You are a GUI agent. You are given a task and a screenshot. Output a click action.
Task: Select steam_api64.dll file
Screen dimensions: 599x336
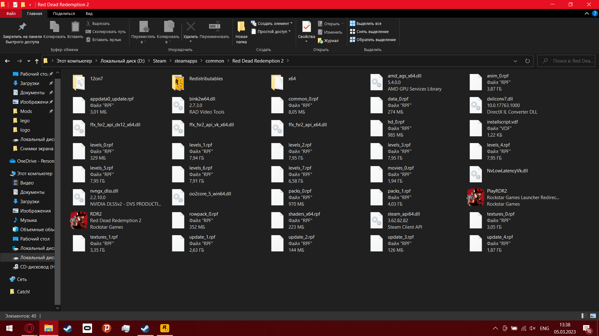[396, 220]
